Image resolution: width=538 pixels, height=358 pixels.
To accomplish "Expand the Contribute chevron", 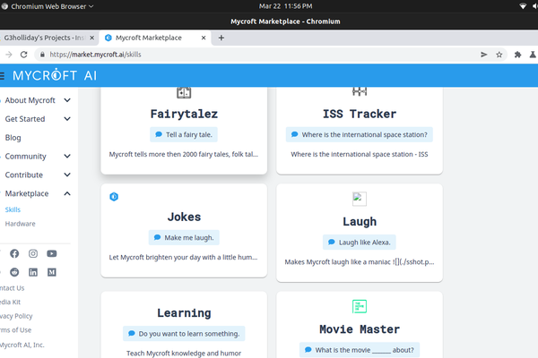I will point(67,175).
